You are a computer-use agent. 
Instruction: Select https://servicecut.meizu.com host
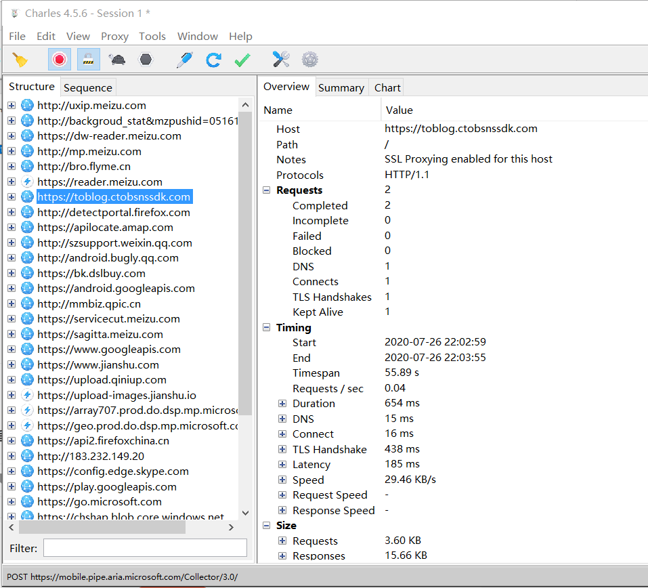pyautogui.click(x=109, y=319)
